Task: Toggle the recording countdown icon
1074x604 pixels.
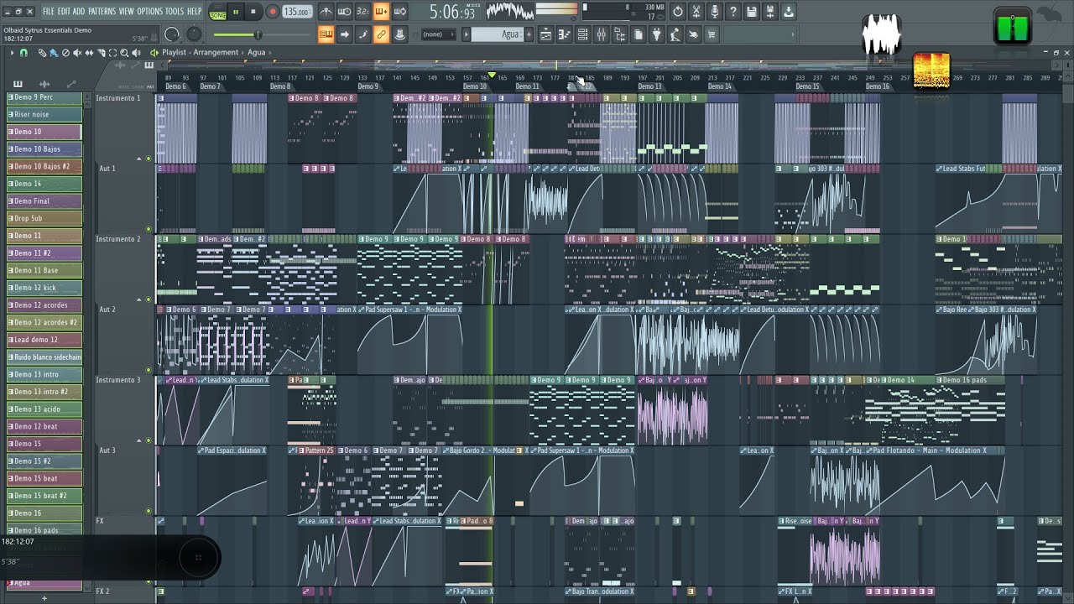Action: (x=362, y=12)
